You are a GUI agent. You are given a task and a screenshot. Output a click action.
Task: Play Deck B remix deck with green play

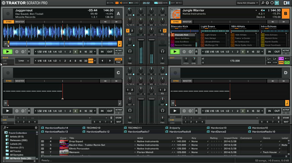(175, 52)
